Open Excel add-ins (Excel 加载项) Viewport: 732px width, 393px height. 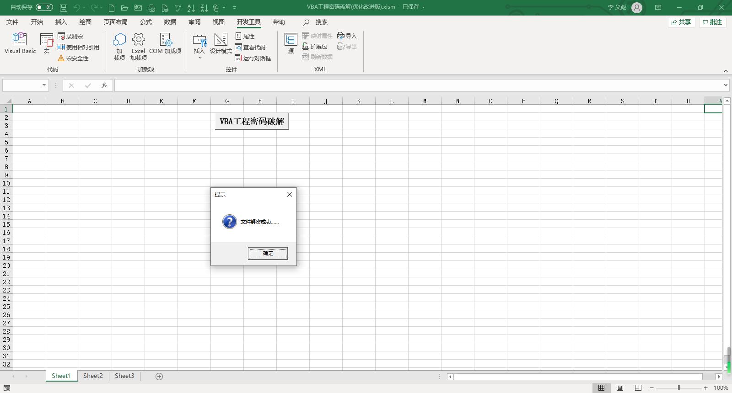coord(138,46)
